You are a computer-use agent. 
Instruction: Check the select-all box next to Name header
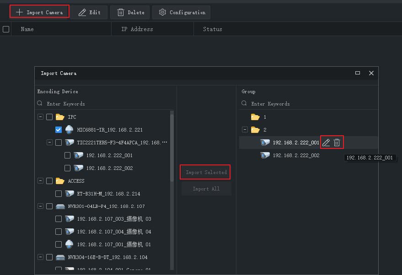tap(6, 29)
